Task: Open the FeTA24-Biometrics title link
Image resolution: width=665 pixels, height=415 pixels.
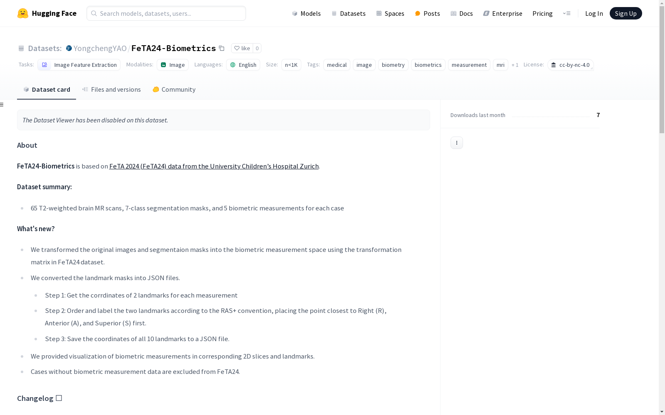Action: pyautogui.click(x=173, y=48)
